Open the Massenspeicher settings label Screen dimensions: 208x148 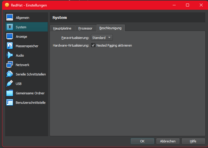pyautogui.click(x=27, y=46)
